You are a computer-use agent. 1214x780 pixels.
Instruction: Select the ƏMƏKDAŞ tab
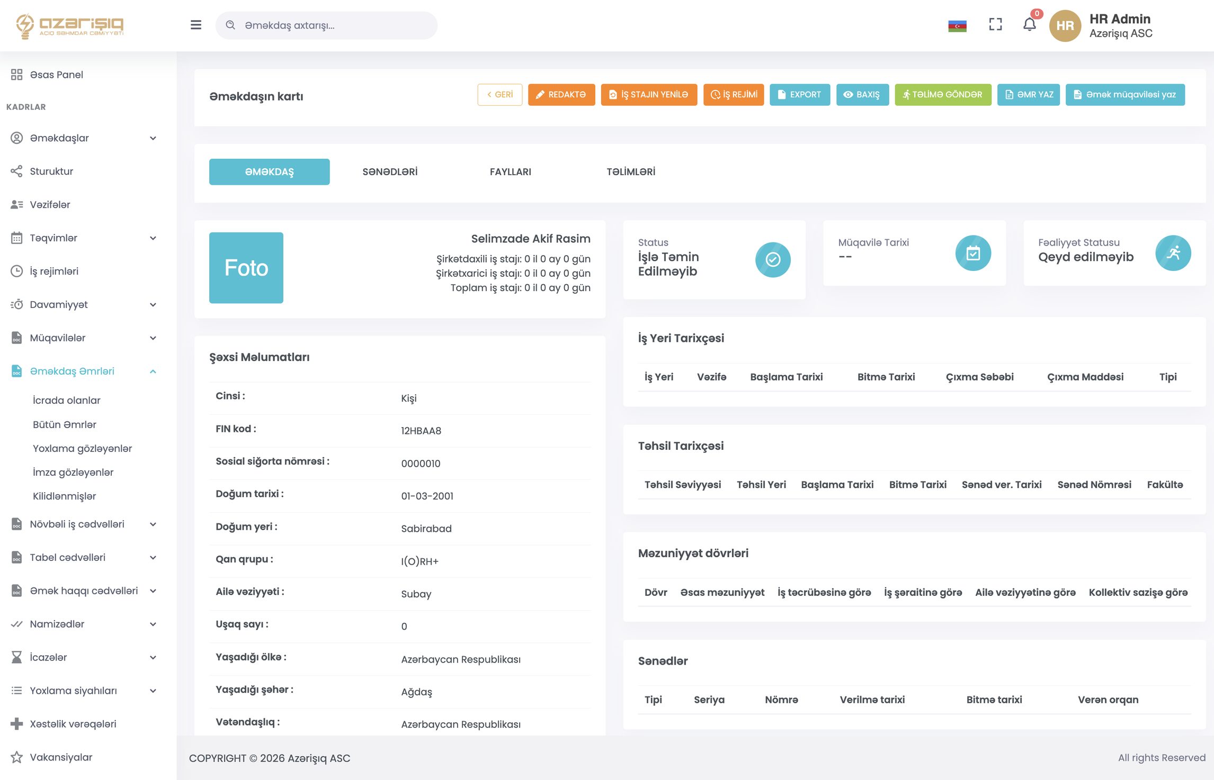[x=269, y=171]
